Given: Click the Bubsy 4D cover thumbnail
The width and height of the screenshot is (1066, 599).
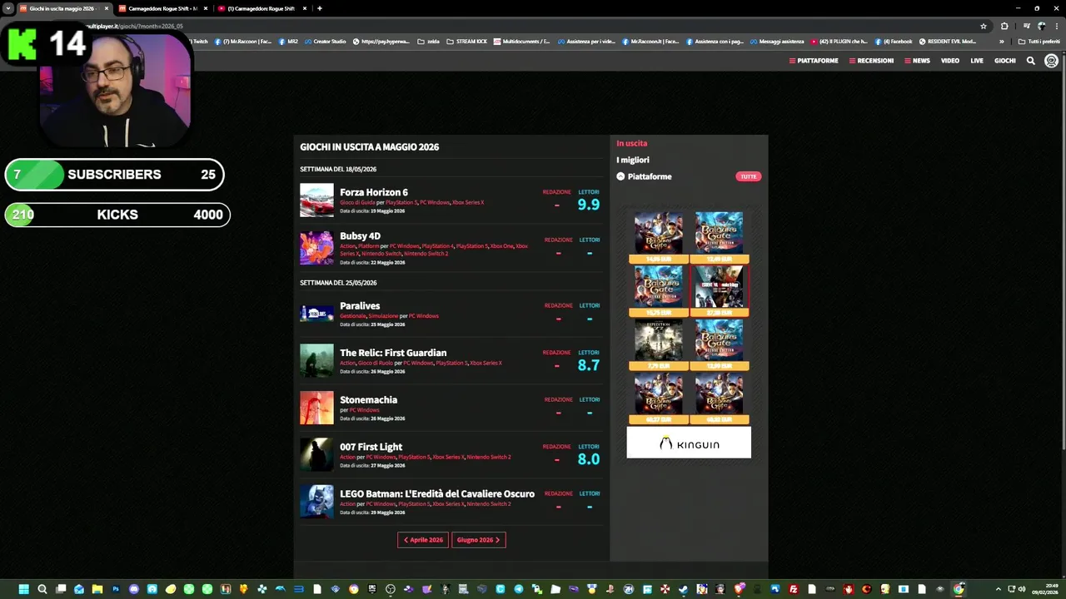Looking at the screenshot, I should [x=316, y=248].
